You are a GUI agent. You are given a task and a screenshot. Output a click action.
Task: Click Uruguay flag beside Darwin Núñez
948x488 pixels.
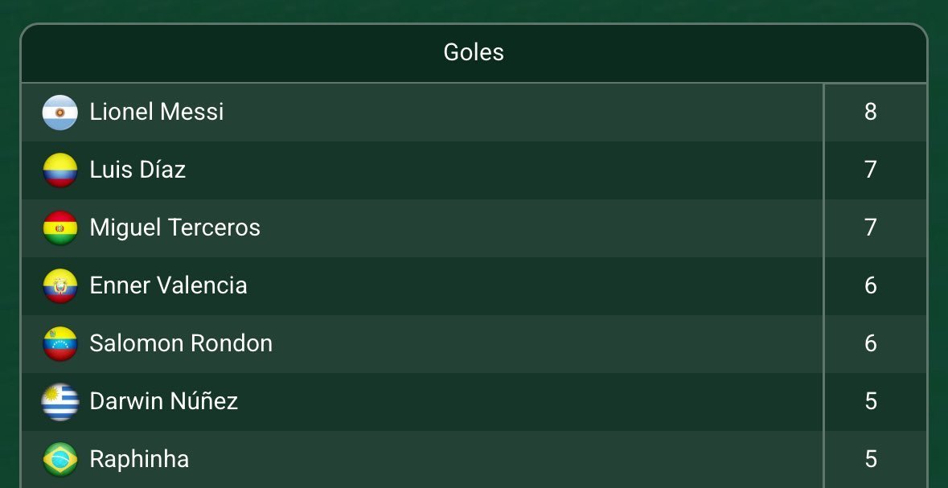point(60,401)
